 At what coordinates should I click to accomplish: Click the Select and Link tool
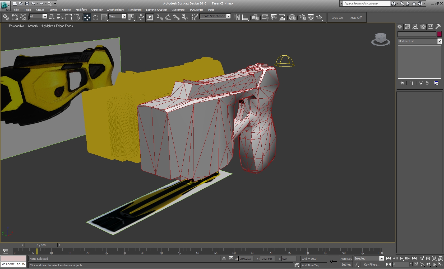point(6,18)
